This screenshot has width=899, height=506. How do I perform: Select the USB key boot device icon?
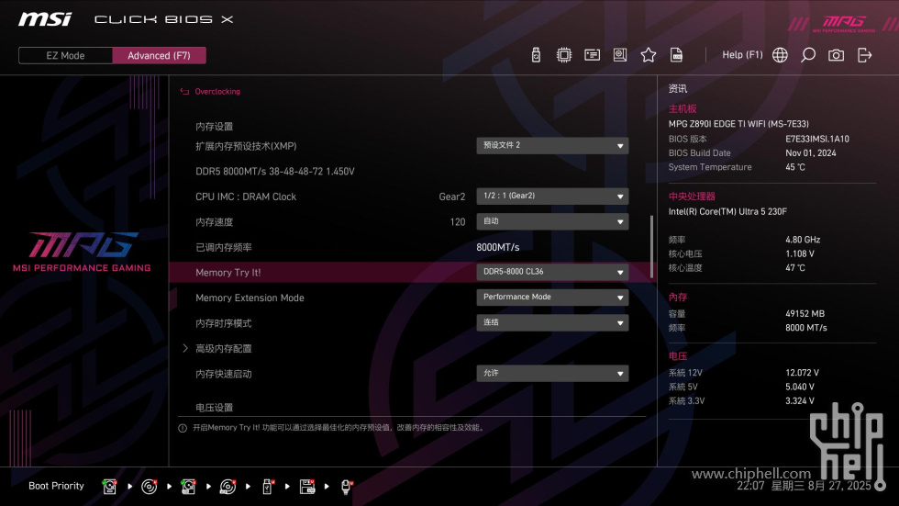click(x=267, y=487)
